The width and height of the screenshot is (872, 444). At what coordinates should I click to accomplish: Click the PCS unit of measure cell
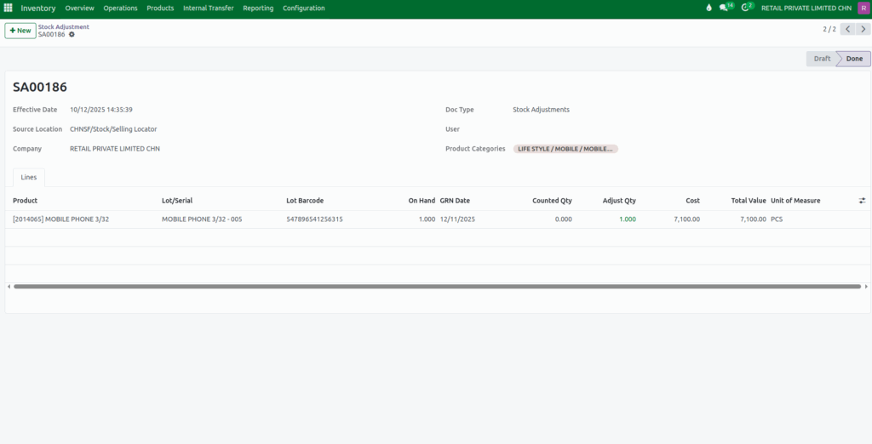777,219
